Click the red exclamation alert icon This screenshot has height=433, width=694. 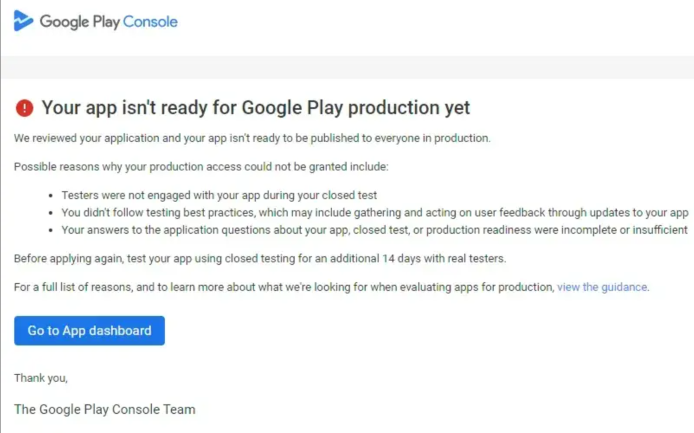tap(25, 108)
